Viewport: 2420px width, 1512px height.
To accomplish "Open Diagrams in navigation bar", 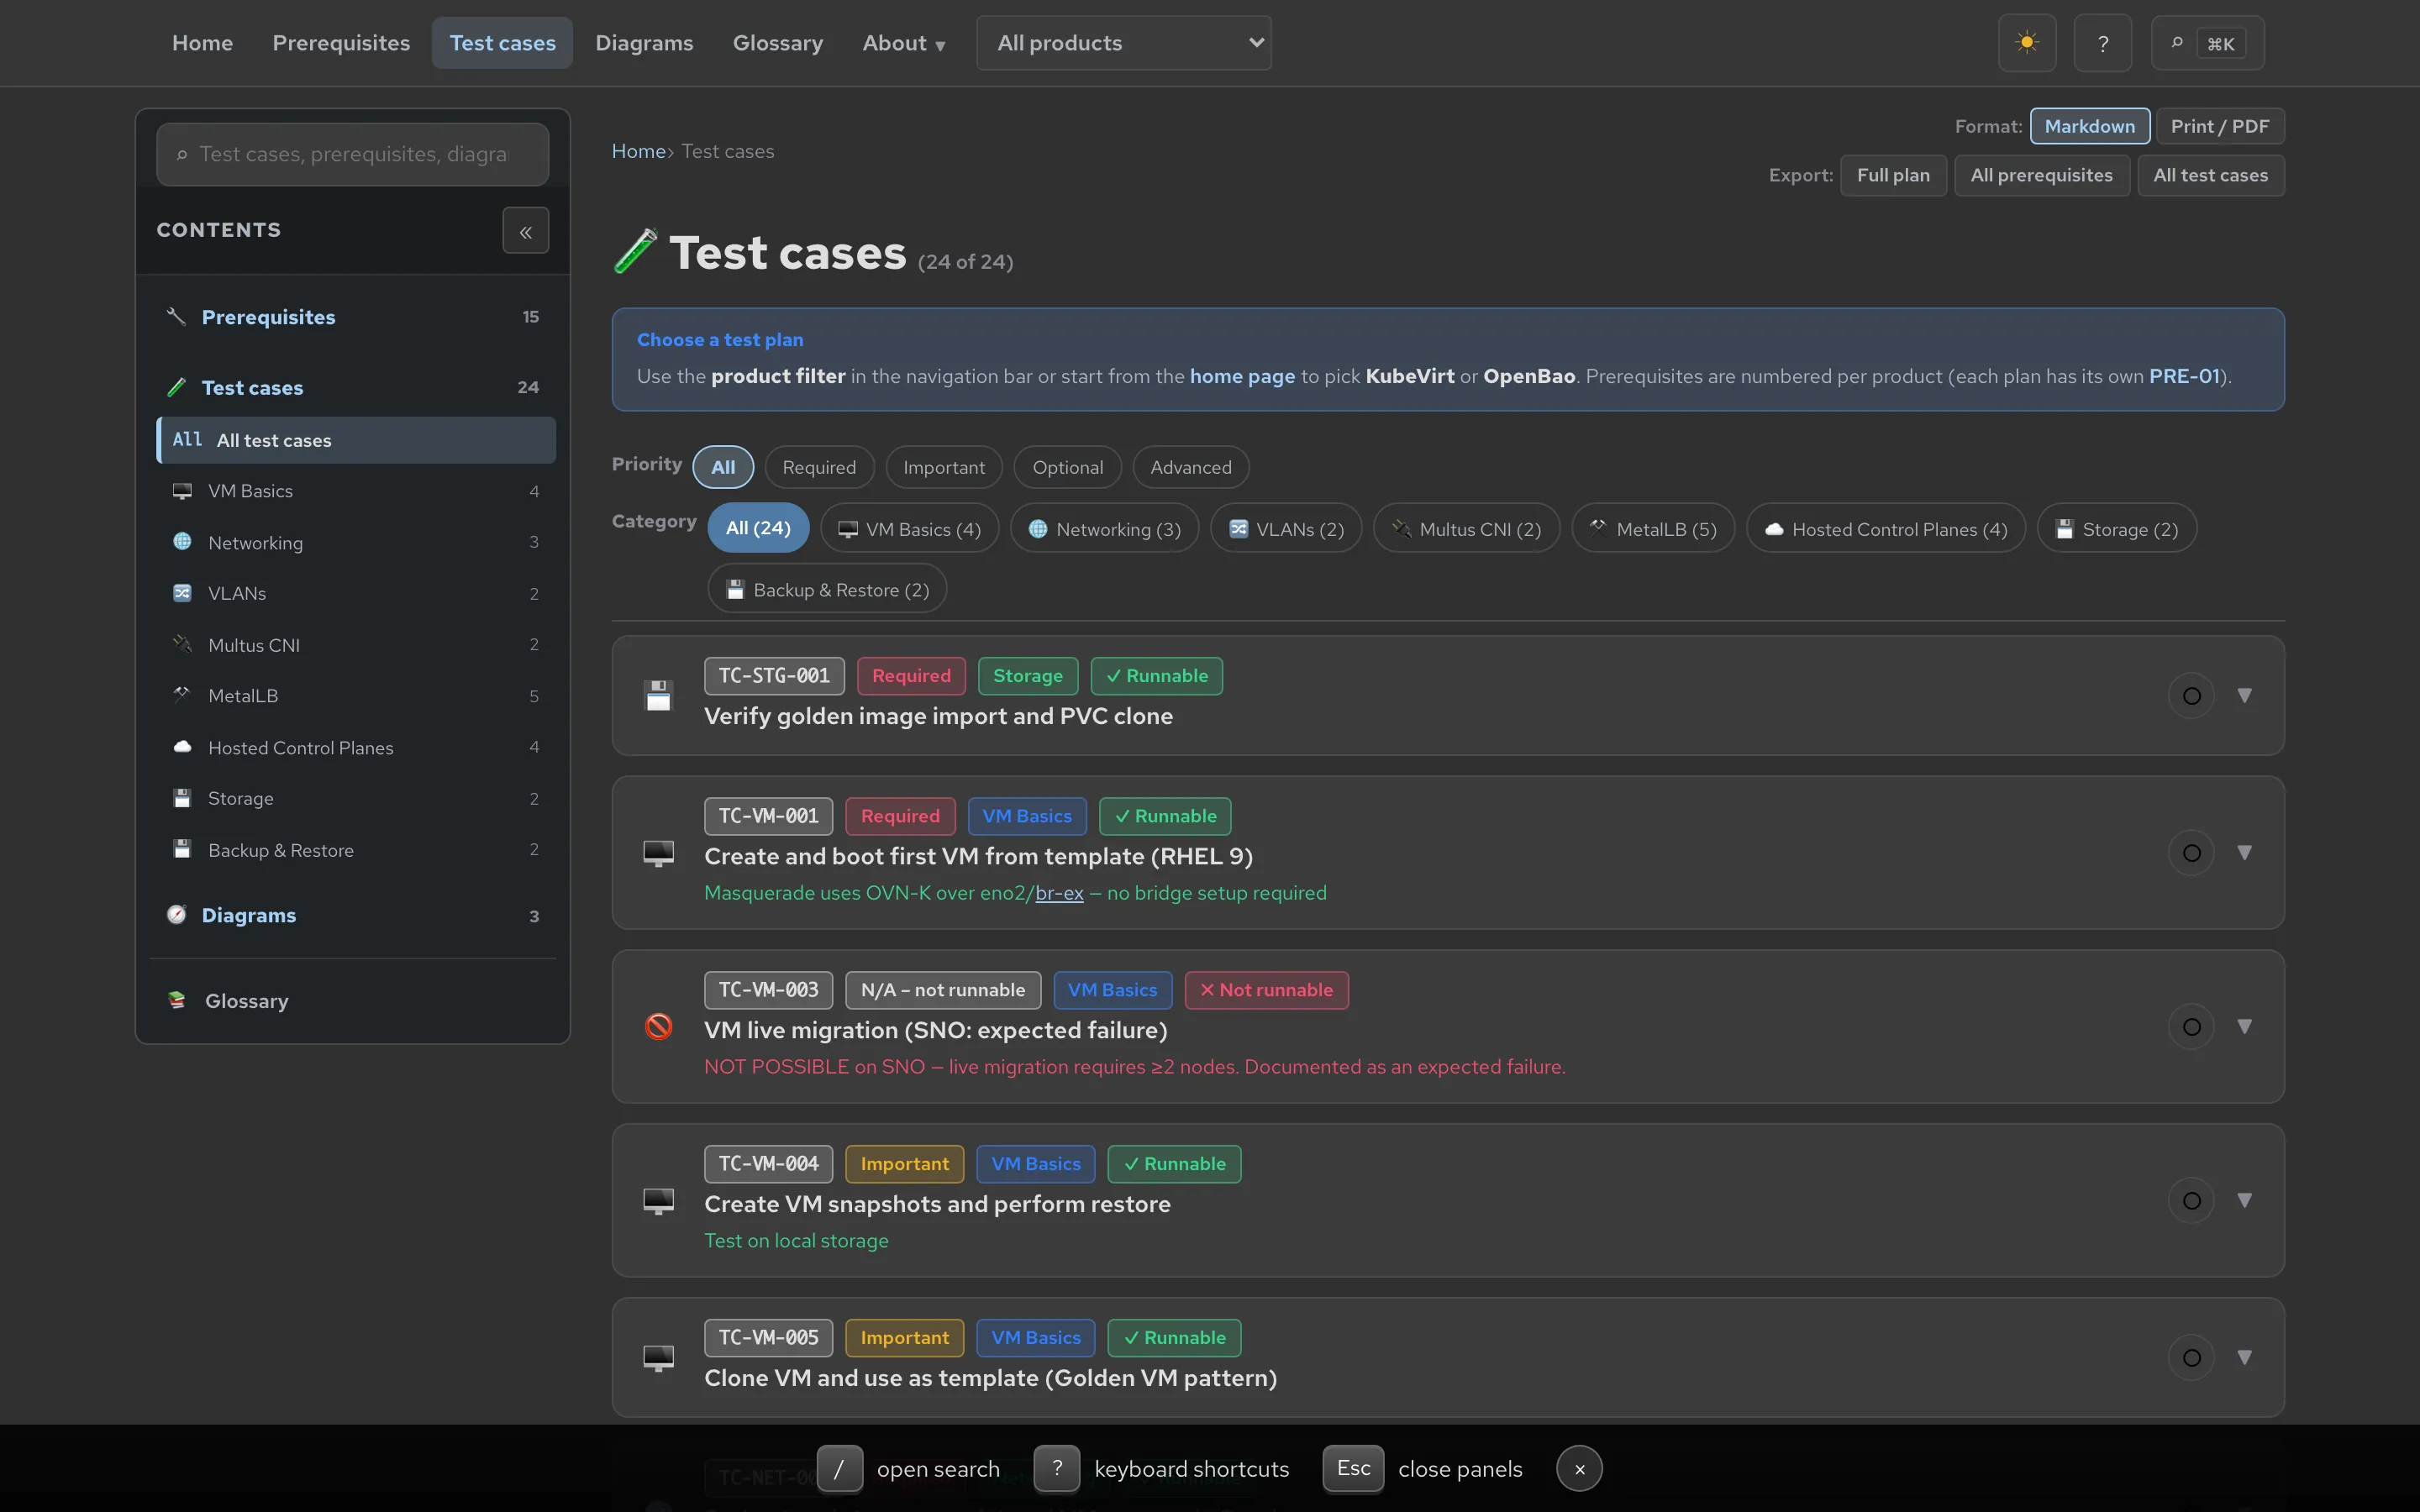I will click(644, 43).
